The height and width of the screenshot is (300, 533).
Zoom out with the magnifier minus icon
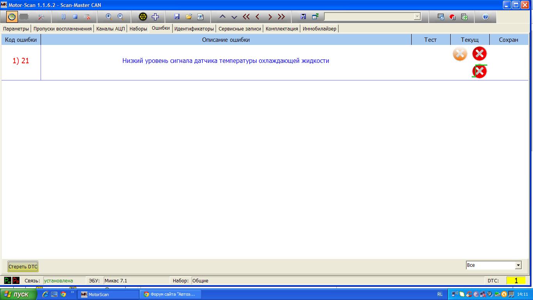[x=121, y=17]
